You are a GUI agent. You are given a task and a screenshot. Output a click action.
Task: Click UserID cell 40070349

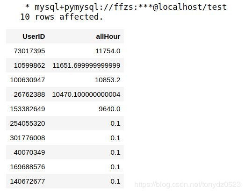[x=29, y=152]
